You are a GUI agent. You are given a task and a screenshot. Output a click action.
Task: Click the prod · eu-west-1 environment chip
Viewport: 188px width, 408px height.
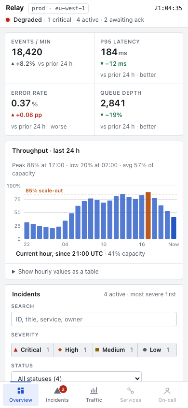58,8
